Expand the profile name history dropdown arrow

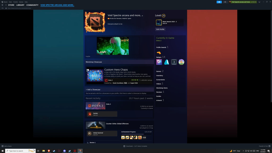(142, 16)
